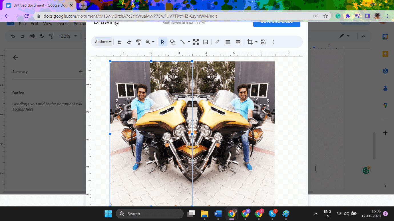Image resolution: width=394 pixels, height=221 pixels.
Task: Switch to the Untitled document browser tab
Action: click(x=37, y=5)
